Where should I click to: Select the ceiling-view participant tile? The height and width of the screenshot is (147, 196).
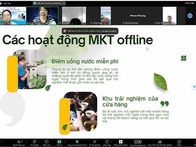click(x=74, y=16)
